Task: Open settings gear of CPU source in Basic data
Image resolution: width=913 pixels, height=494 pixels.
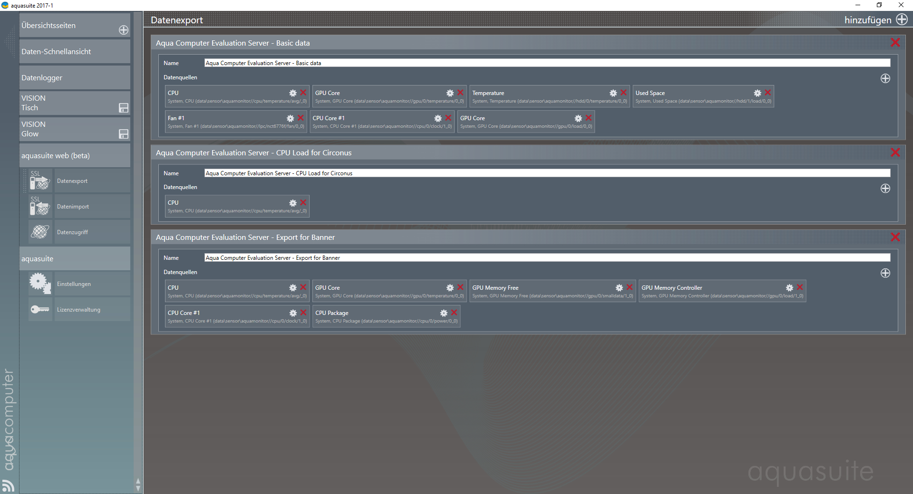Action: 293,93
